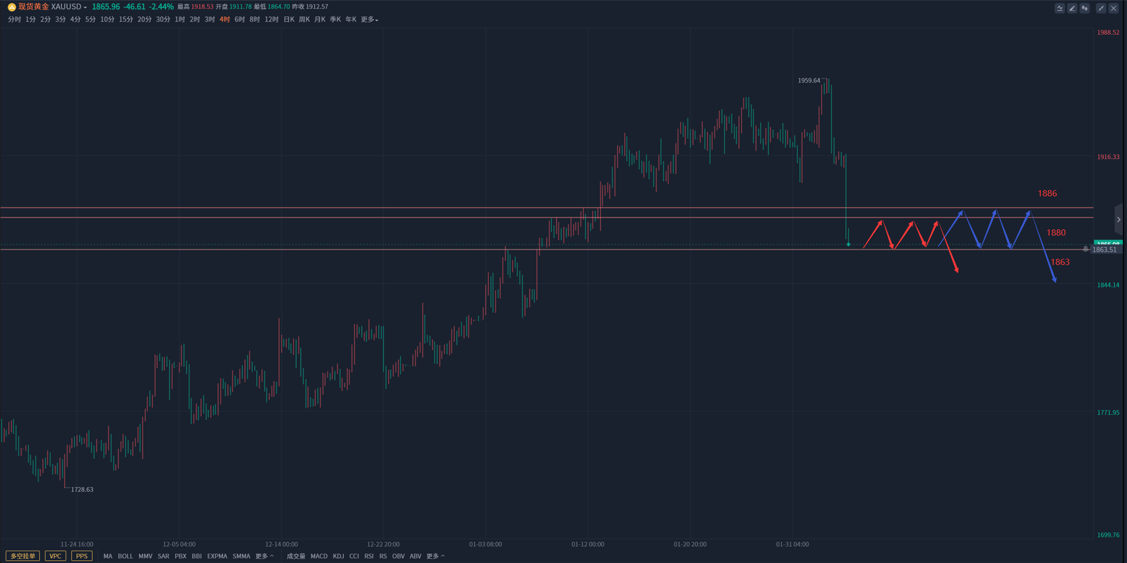This screenshot has height=563, width=1127.
Task: Select the pencil drawing tool icon
Action: click(x=1072, y=8)
